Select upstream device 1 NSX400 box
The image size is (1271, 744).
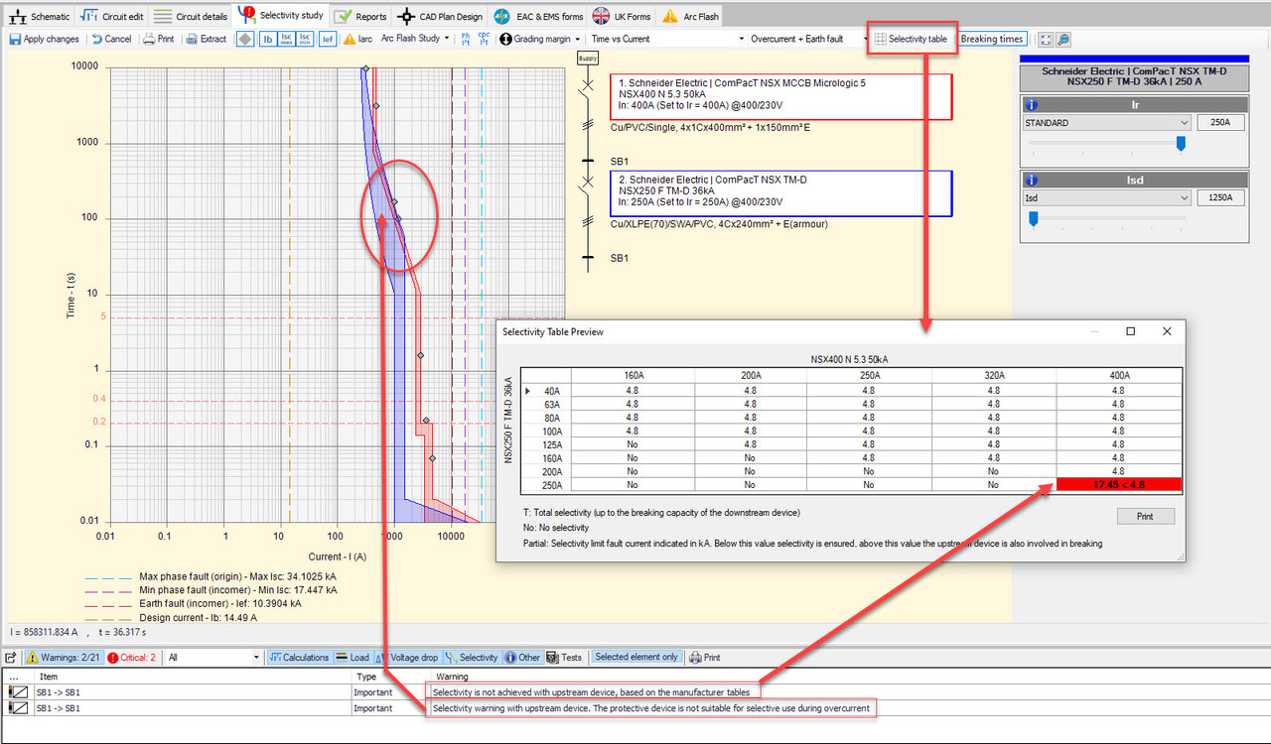780,96
